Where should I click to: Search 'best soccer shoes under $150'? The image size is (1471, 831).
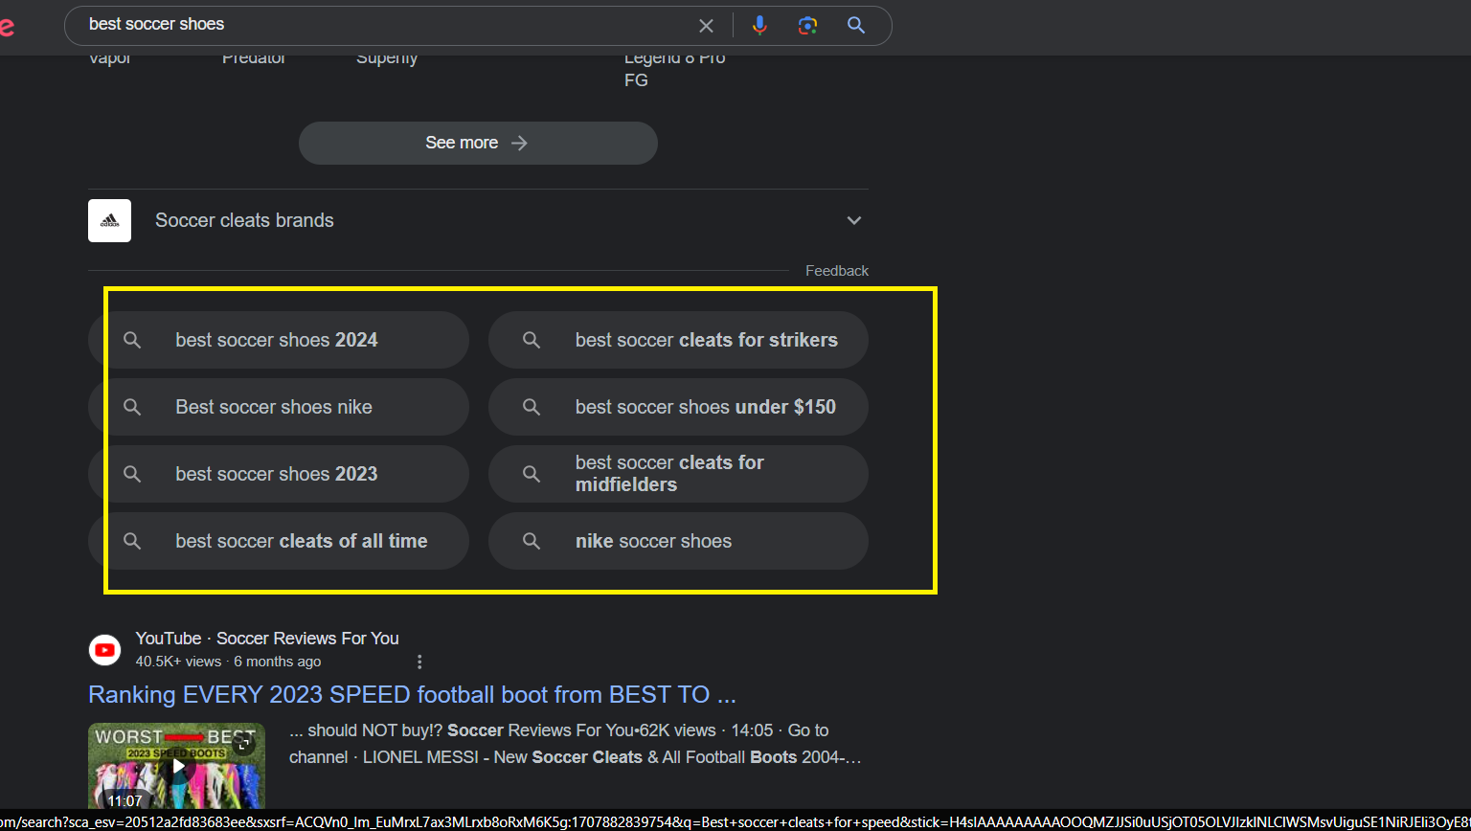678,407
